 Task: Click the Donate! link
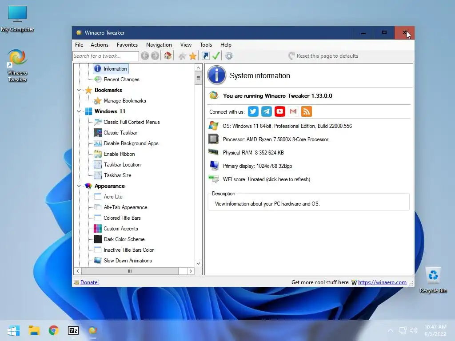click(x=89, y=282)
